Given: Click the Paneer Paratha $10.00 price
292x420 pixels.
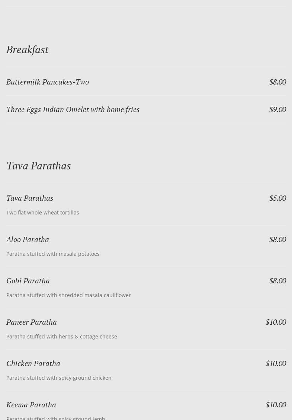Looking at the screenshot, I should coord(276,322).
